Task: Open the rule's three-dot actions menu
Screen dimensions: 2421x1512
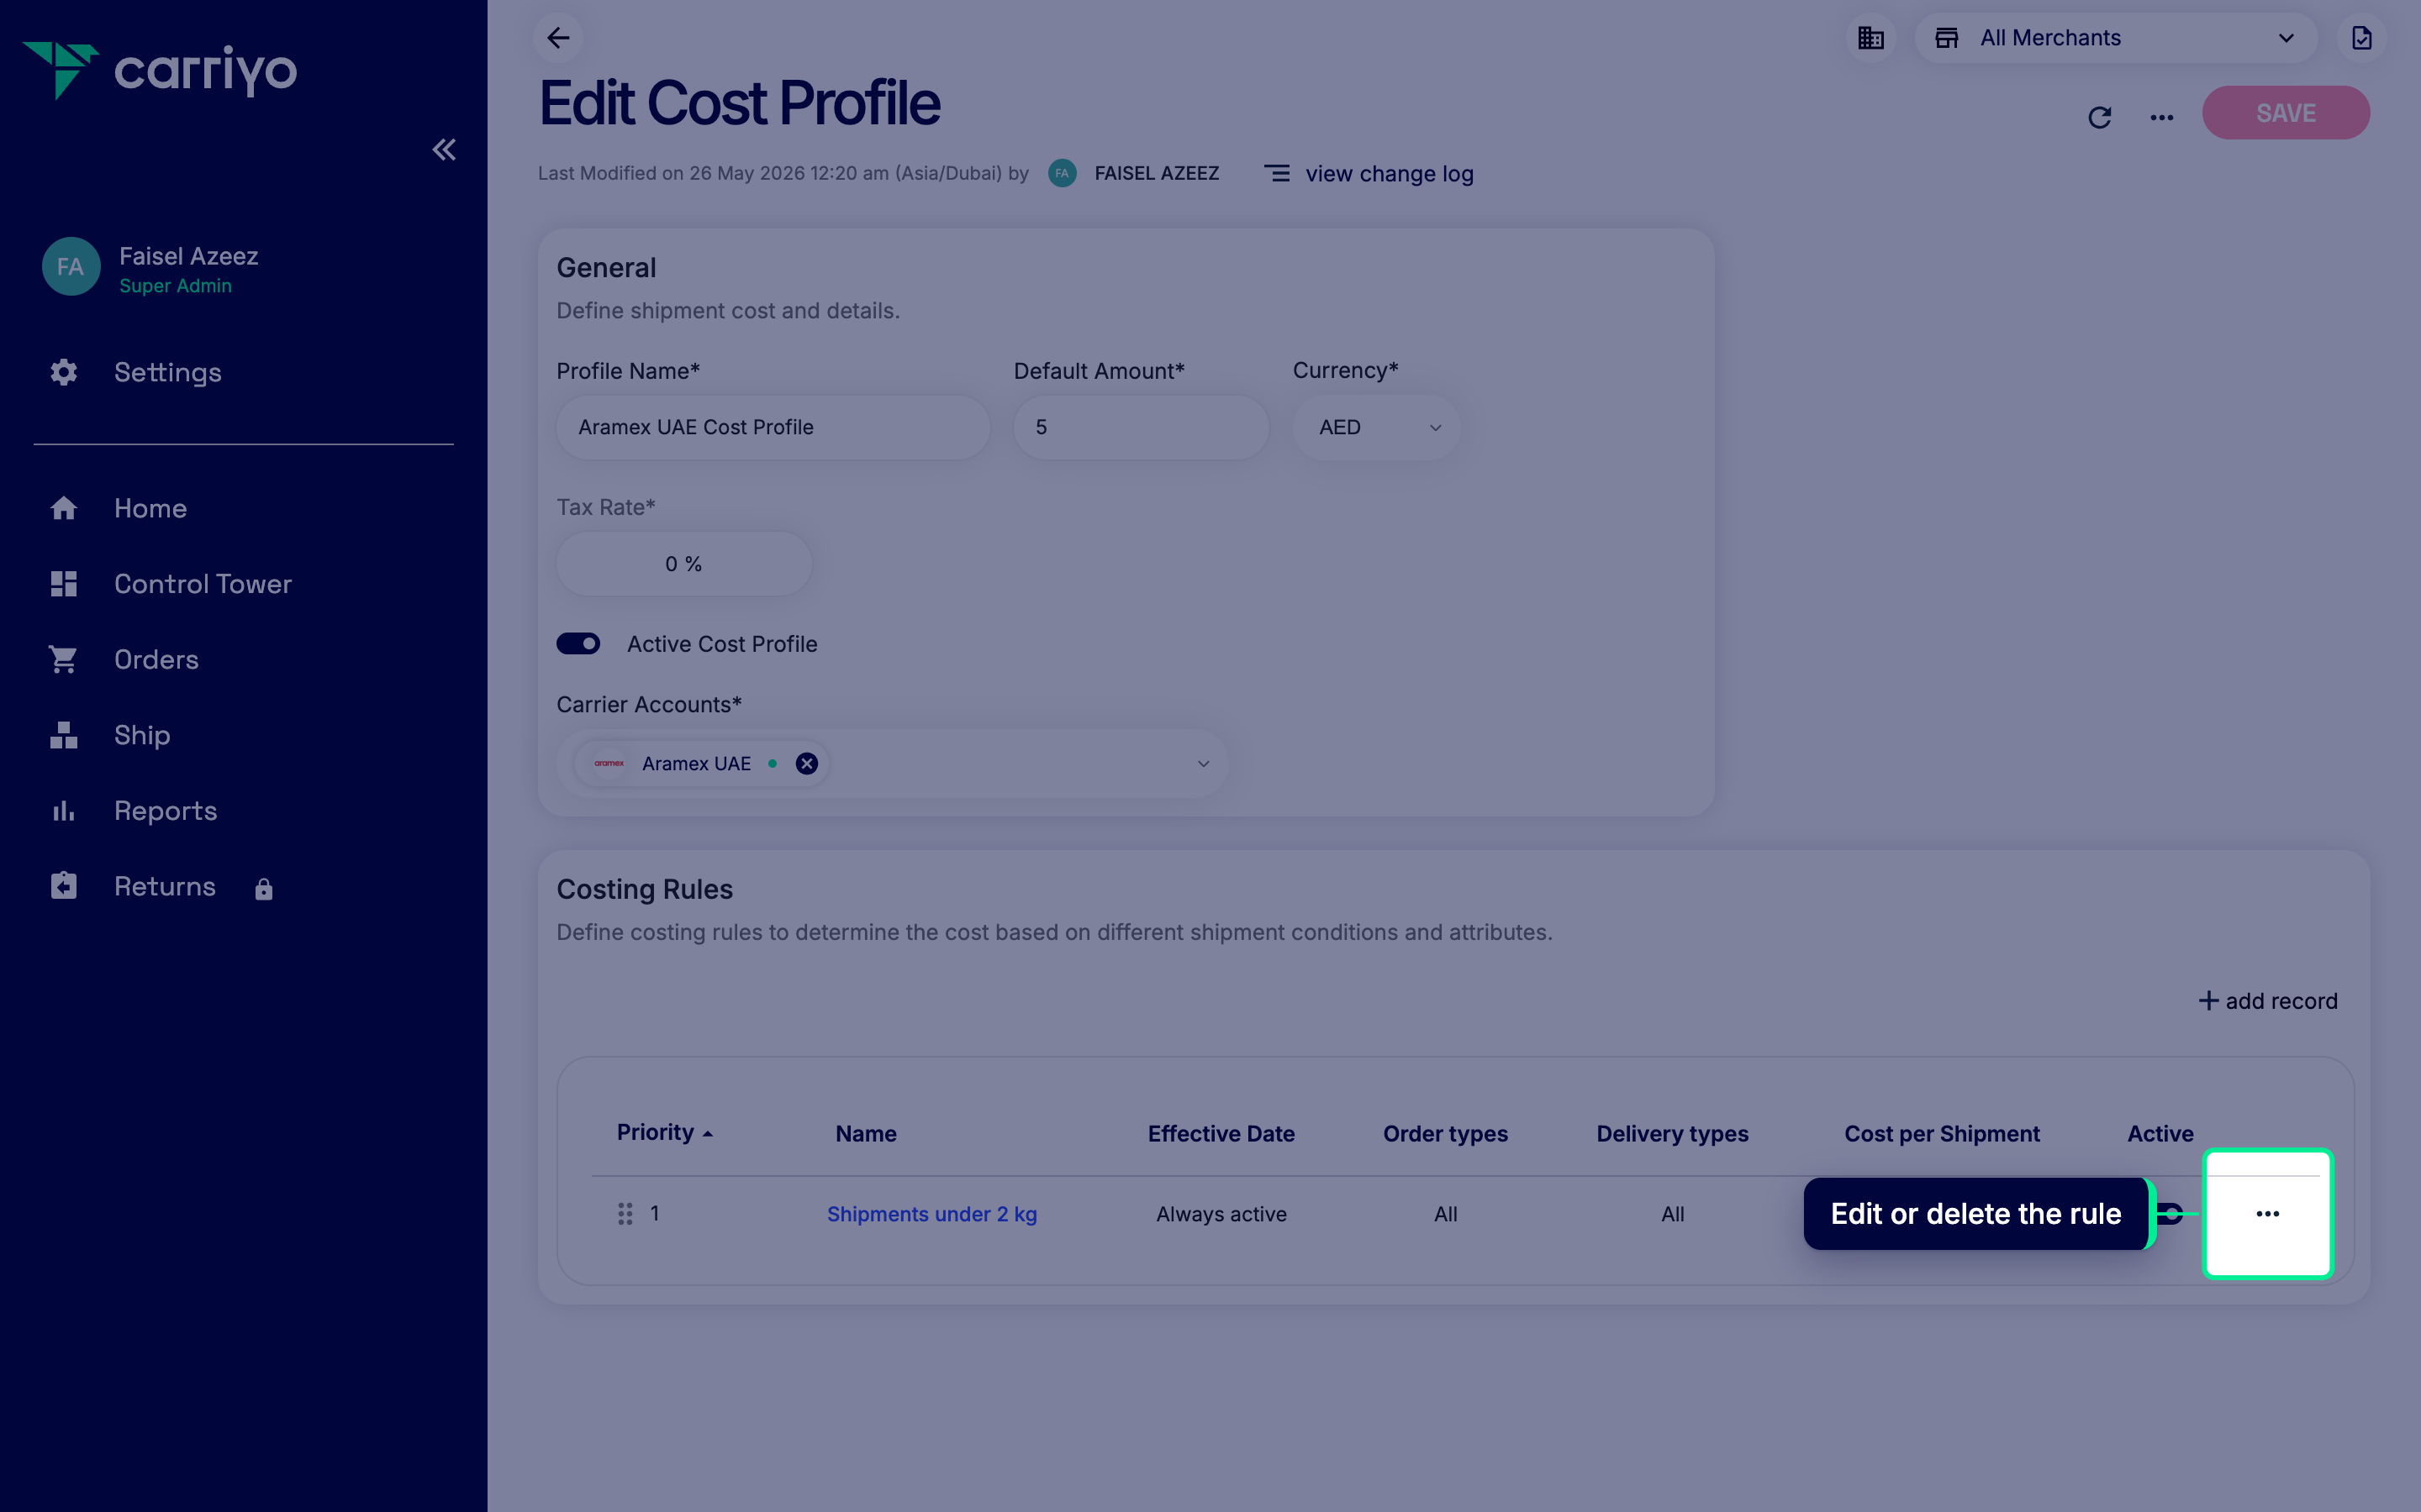Action: pos(2267,1214)
